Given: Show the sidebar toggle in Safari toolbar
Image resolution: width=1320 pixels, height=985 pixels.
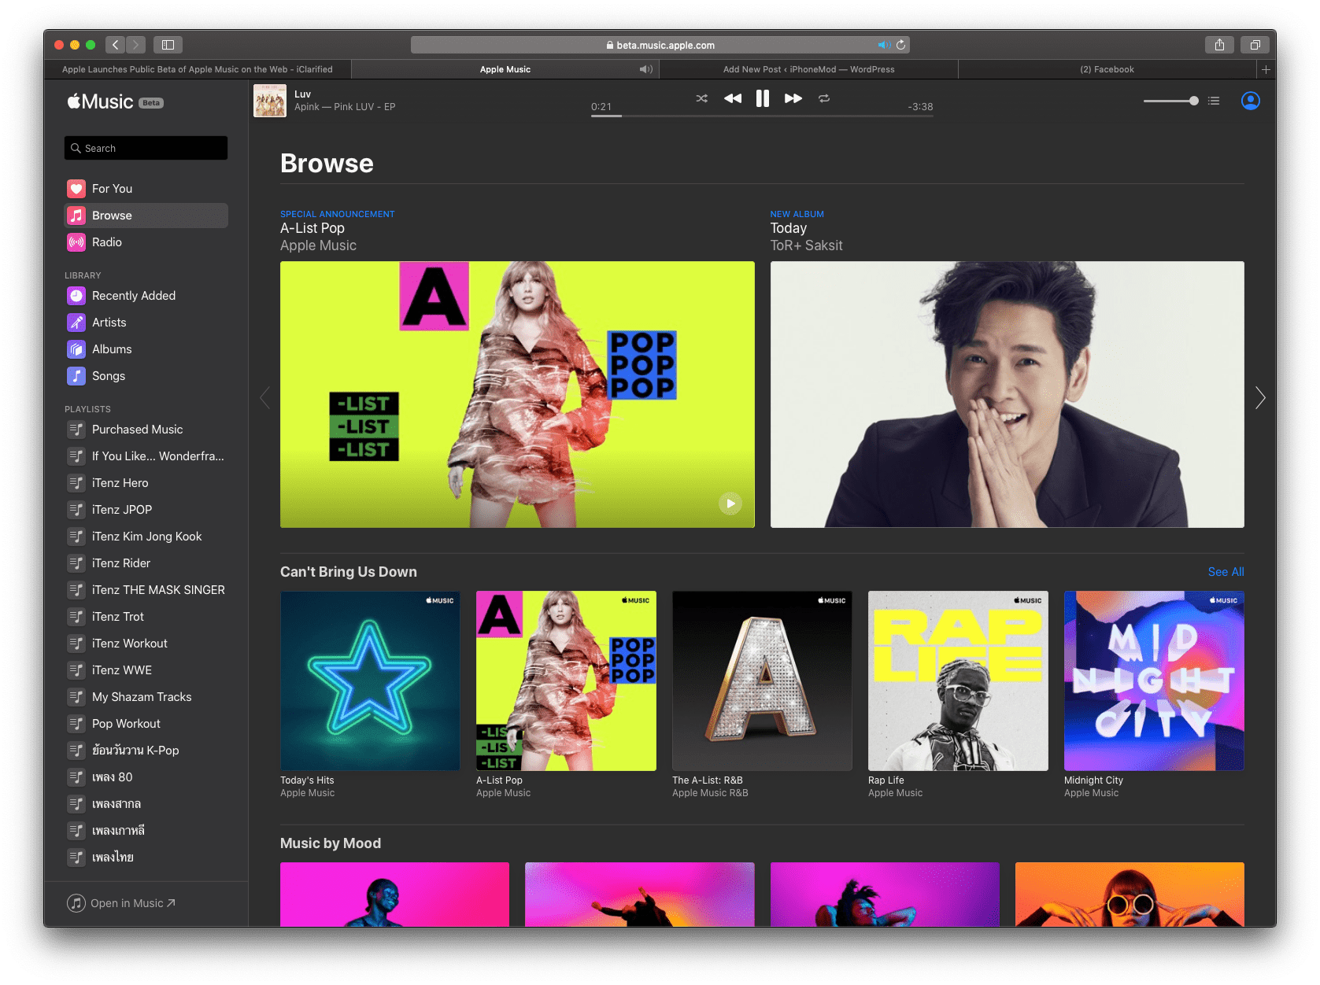Looking at the screenshot, I should point(167,44).
